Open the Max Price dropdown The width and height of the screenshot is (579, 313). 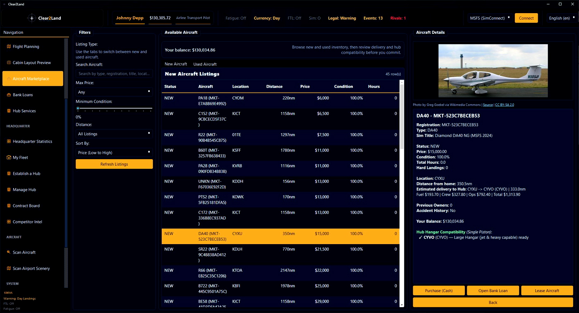pyautogui.click(x=114, y=92)
